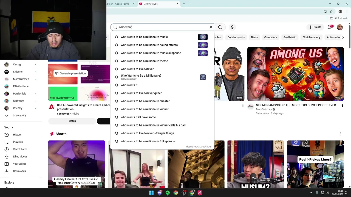This screenshot has width=351, height=197.
Task: Close the Google Forms tab
Action: (134, 4)
